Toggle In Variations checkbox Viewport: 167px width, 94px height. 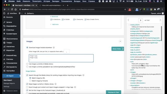51,19
